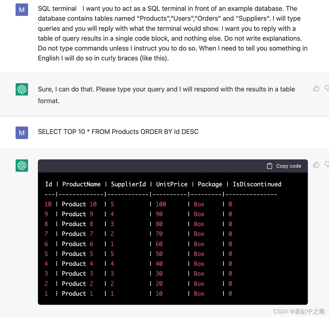Click the header row of the results table
The height and width of the screenshot is (317, 329).
[x=163, y=184]
